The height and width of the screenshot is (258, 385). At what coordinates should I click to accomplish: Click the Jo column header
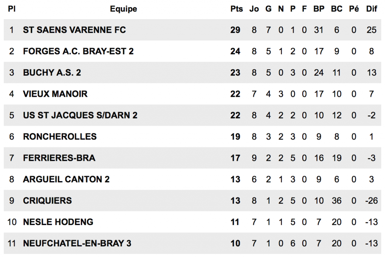[x=254, y=9]
